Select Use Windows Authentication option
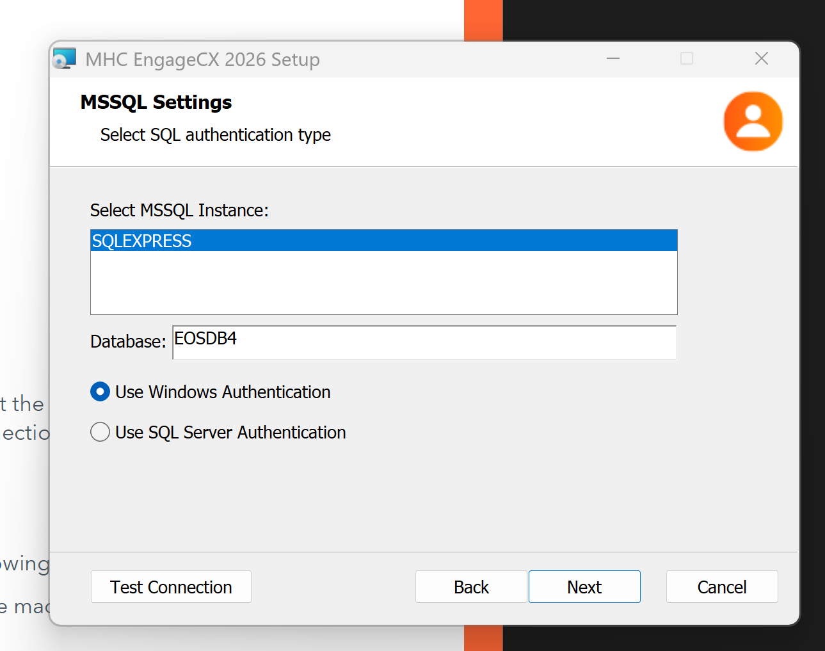Image resolution: width=825 pixels, height=651 pixels. click(x=100, y=392)
